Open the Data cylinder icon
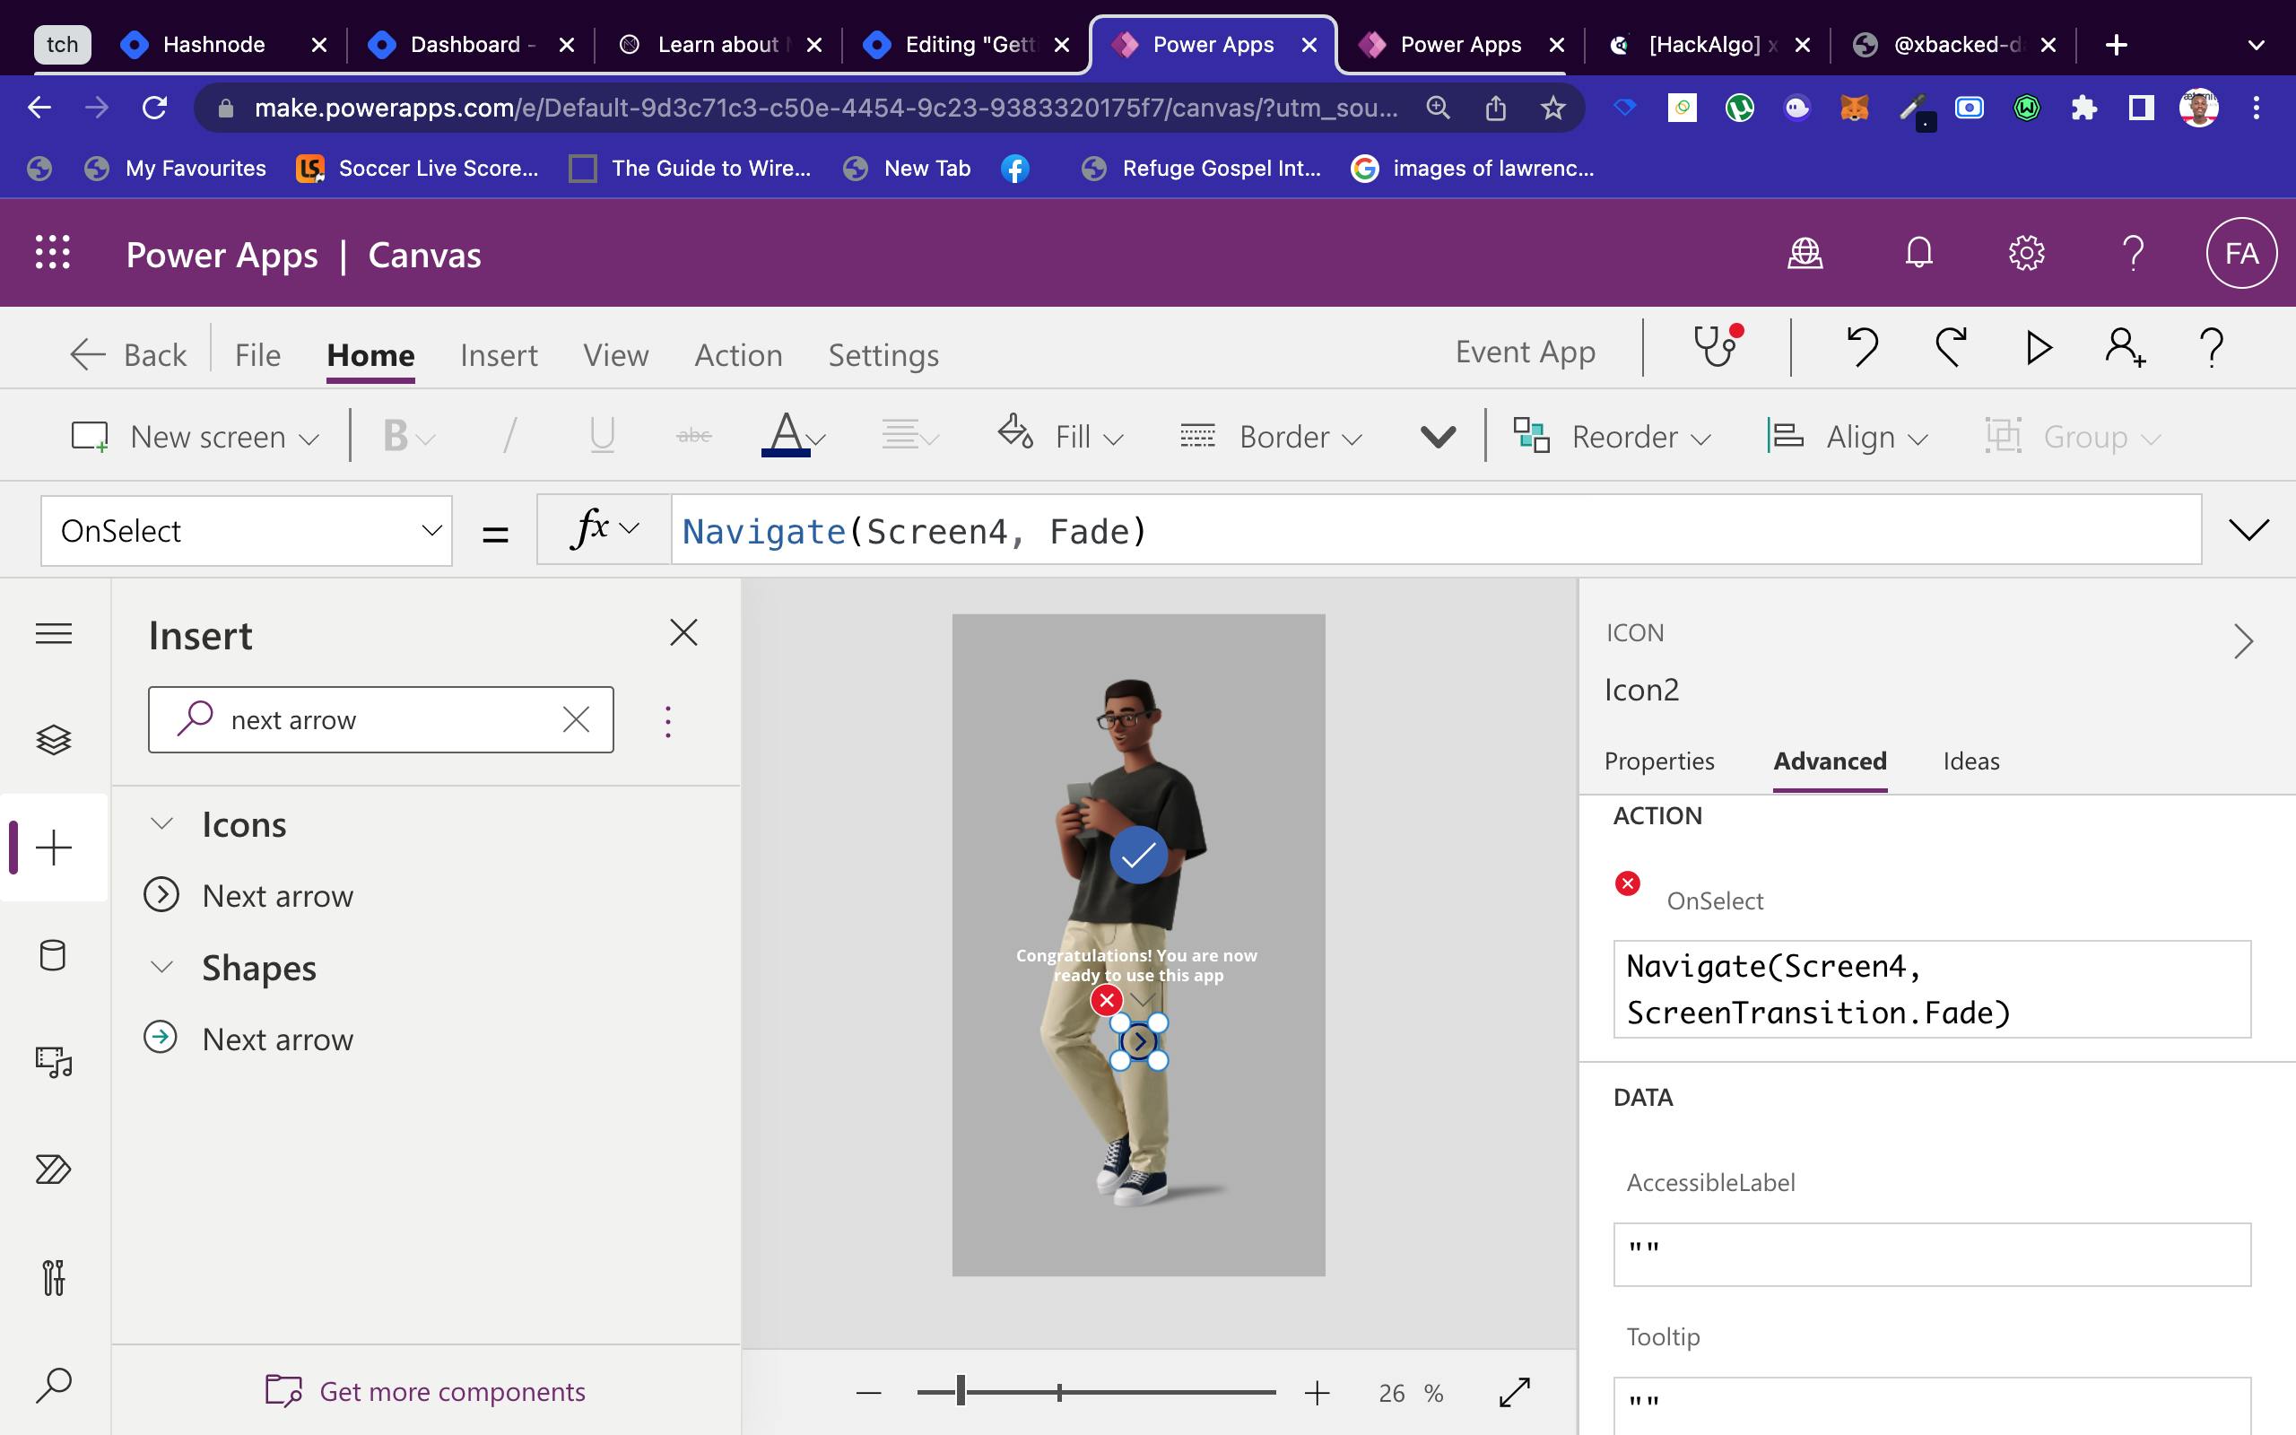 pos(53,955)
